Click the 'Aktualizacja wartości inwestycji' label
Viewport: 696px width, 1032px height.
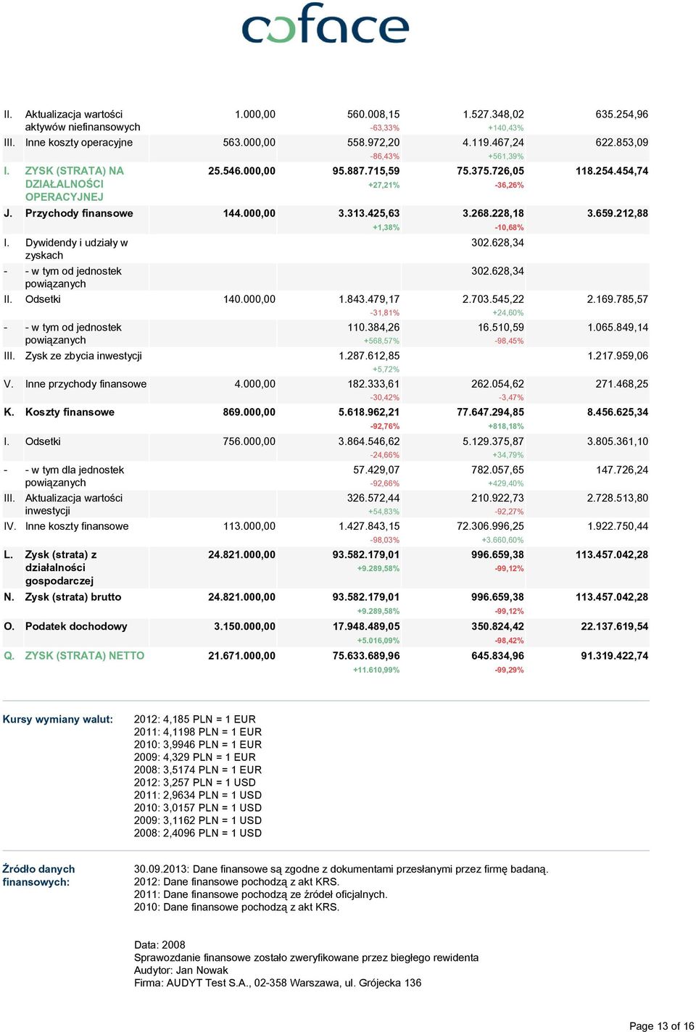74,504
